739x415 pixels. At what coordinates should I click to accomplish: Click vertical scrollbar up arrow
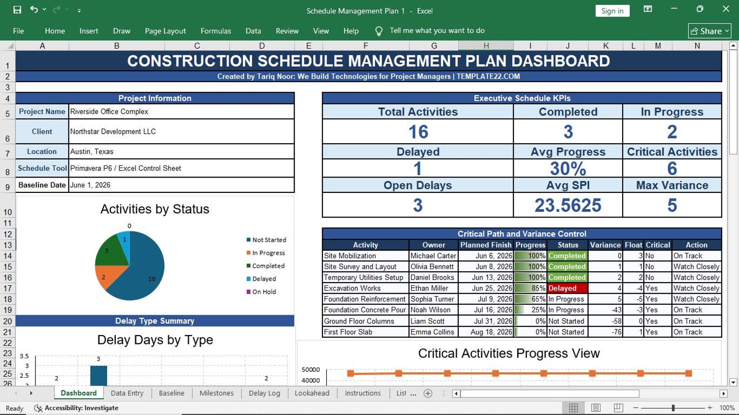click(733, 46)
